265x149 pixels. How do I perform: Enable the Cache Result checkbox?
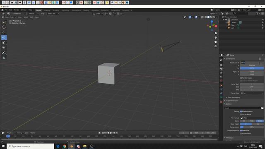click(241, 115)
